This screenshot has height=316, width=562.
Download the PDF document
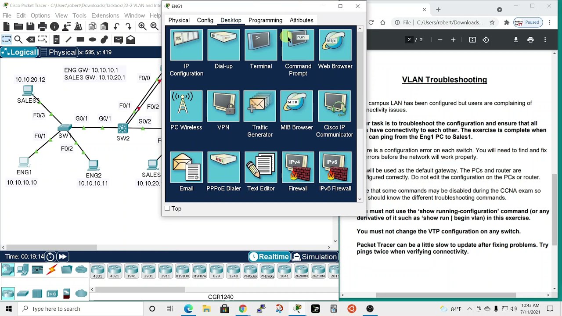[516, 39]
